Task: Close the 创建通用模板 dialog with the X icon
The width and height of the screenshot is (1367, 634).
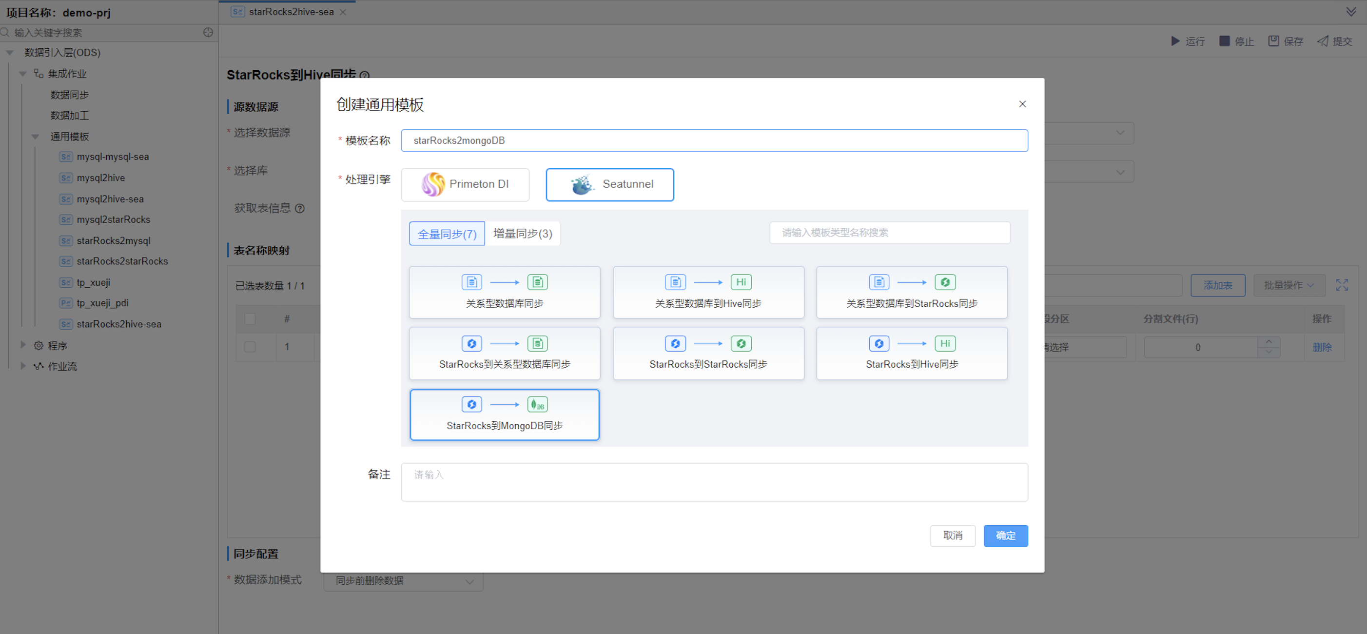Action: (1022, 104)
